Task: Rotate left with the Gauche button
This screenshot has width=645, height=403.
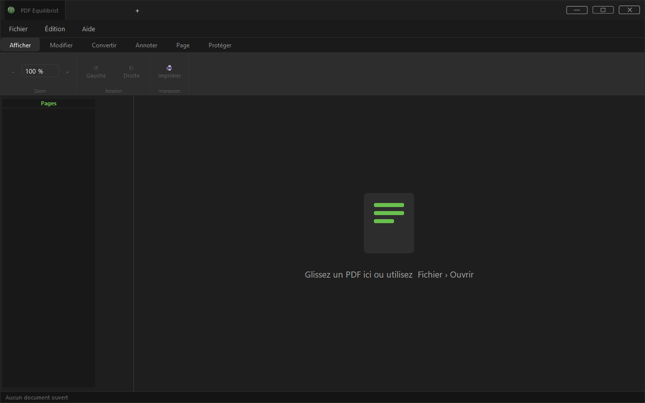Action: pos(96,72)
